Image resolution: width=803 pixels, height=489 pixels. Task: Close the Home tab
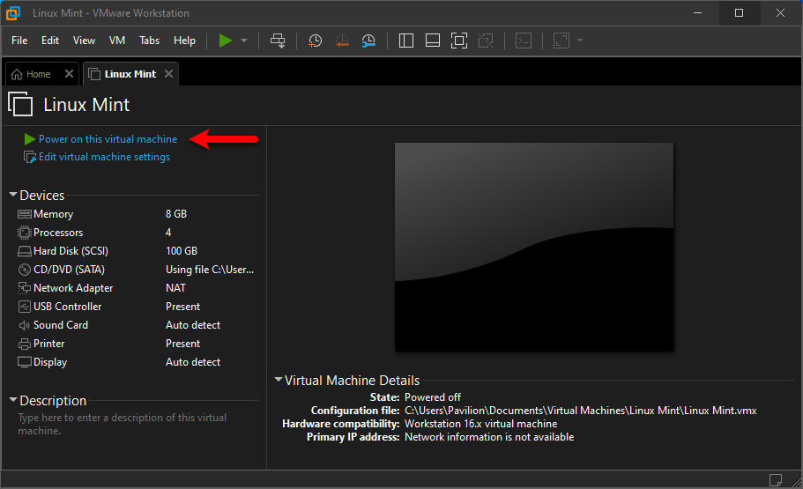pyautogui.click(x=69, y=74)
